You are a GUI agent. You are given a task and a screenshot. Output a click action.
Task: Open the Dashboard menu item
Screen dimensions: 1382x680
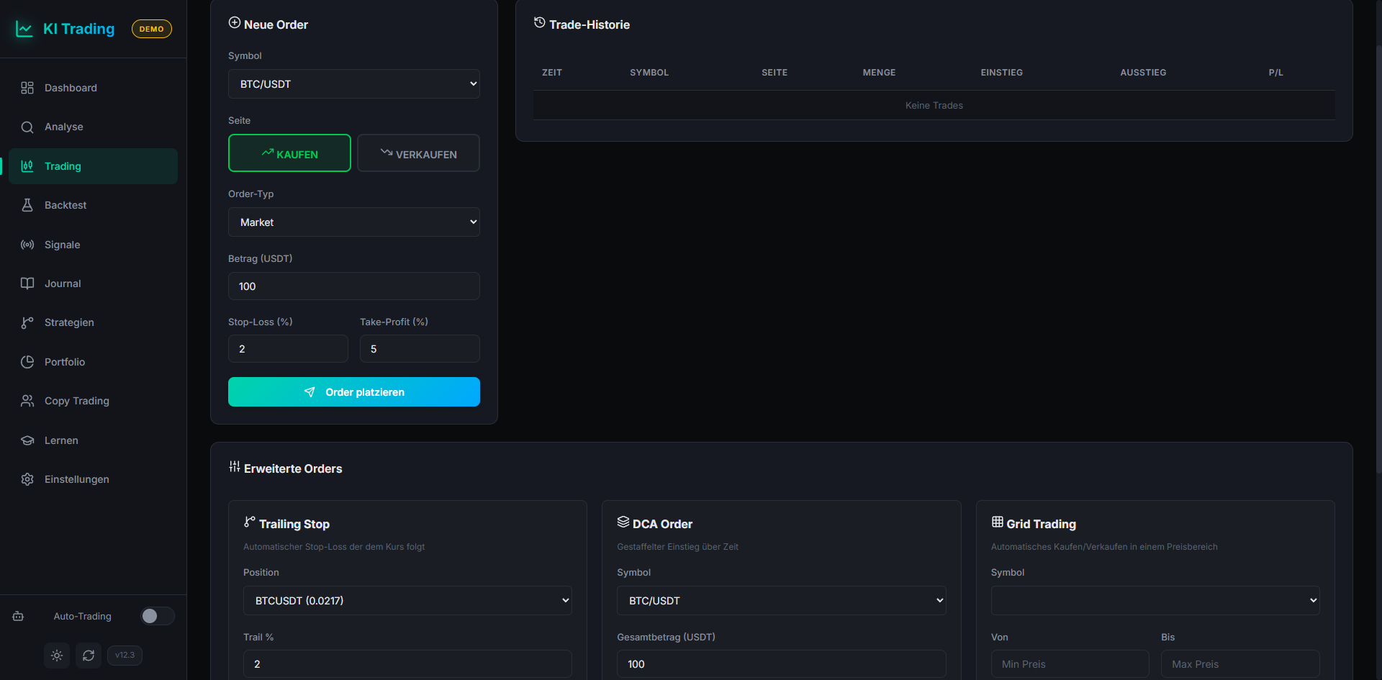[71, 88]
